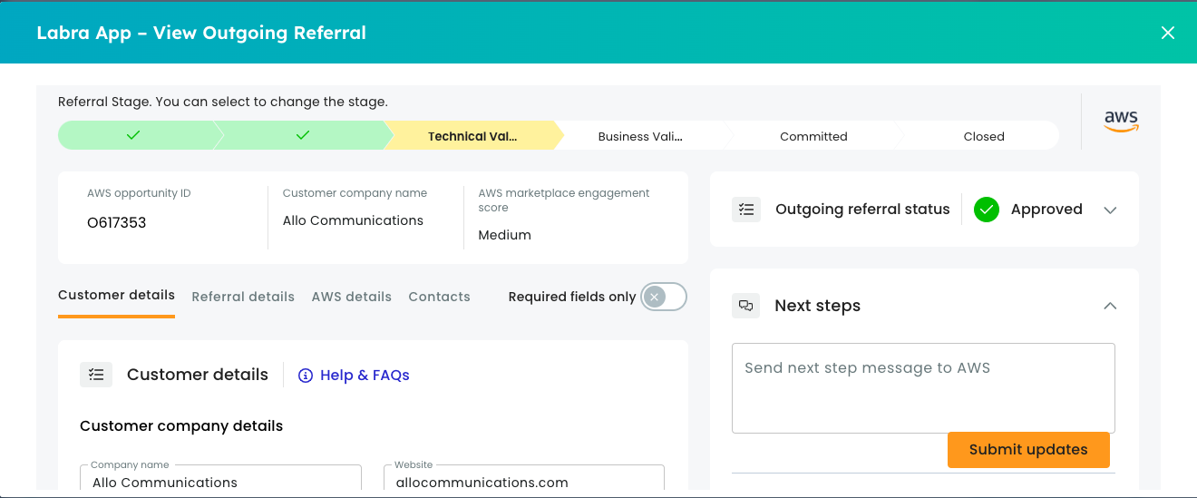
Task: Set referral stage to Committed
Action: [x=813, y=136]
